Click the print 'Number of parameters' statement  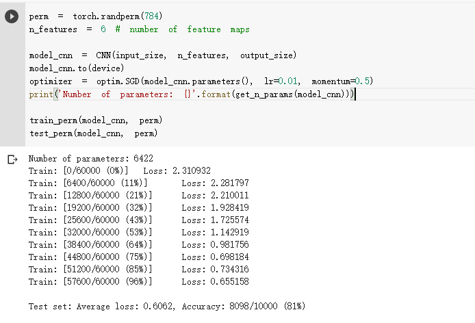192,94
